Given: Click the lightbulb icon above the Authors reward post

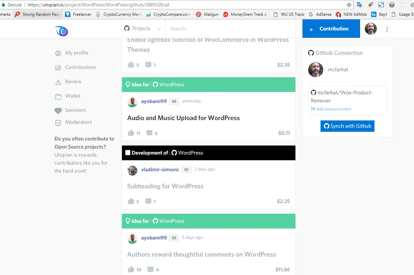Looking at the screenshot, I should (x=128, y=221).
